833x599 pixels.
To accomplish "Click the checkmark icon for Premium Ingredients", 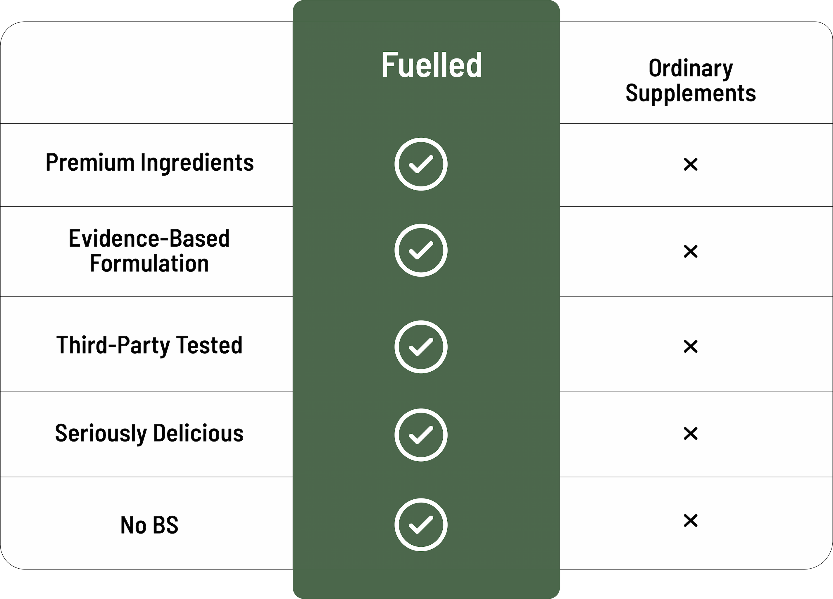I will click(421, 164).
